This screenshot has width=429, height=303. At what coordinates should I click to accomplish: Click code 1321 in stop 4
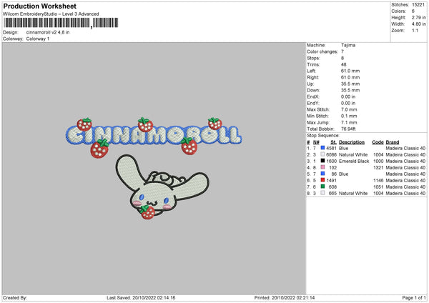(378, 167)
